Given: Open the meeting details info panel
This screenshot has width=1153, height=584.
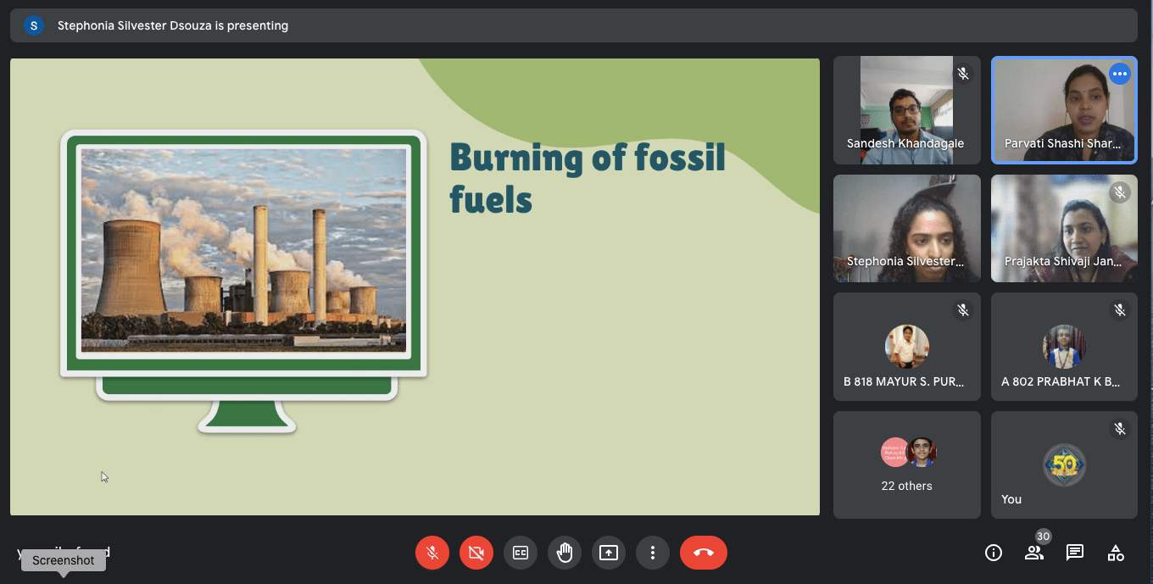Looking at the screenshot, I should [993, 552].
